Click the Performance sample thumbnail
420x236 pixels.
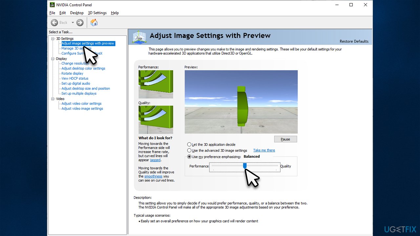click(156, 84)
